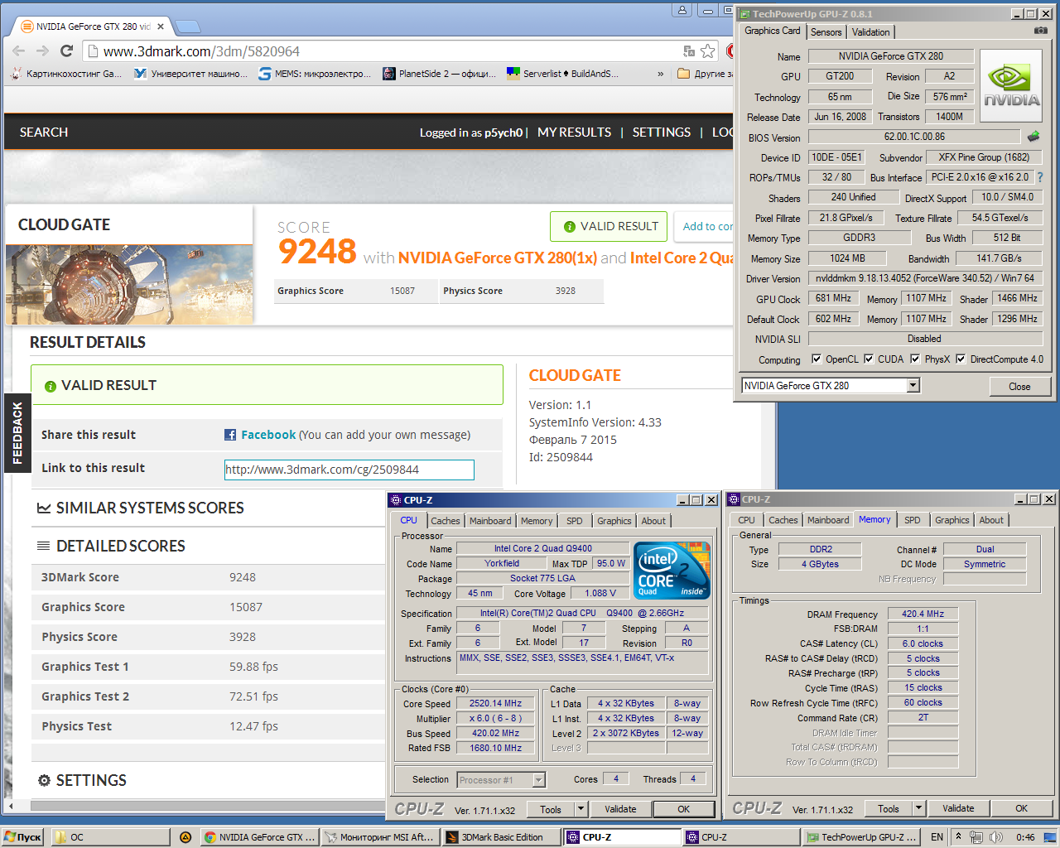Click the Cloud Gate thumbnail image
The image size is (1060, 848).
pos(129,284)
